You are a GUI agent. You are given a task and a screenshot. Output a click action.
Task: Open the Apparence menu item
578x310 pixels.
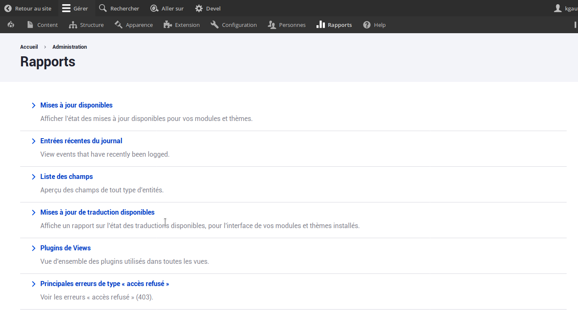pos(139,25)
